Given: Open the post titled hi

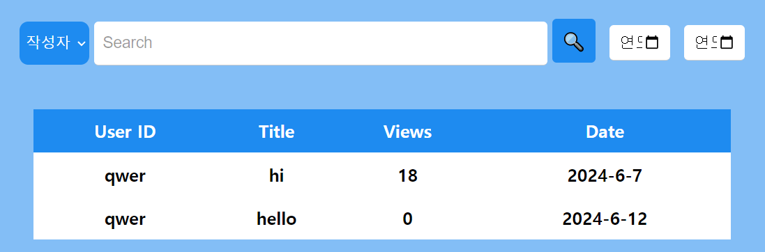Looking at the screenshot, I should [277, 175].
